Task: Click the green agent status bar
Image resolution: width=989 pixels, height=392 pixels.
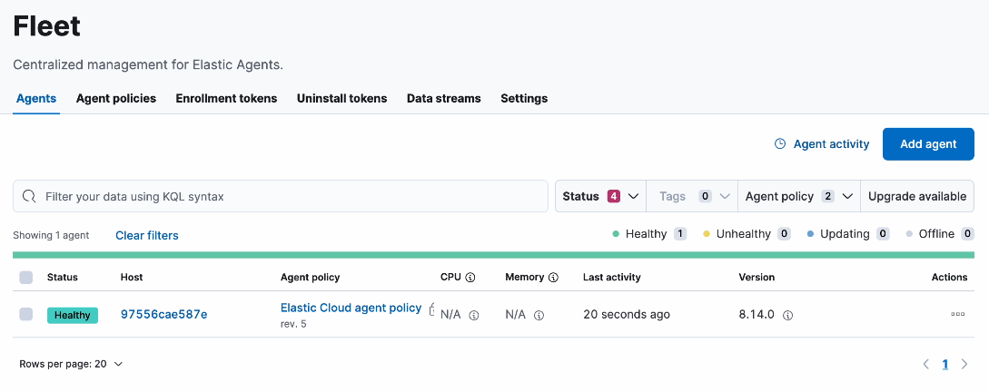Action: [x=493, y=255]
